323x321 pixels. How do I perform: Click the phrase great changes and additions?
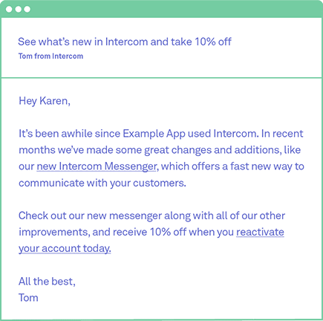tap(213, 150)
